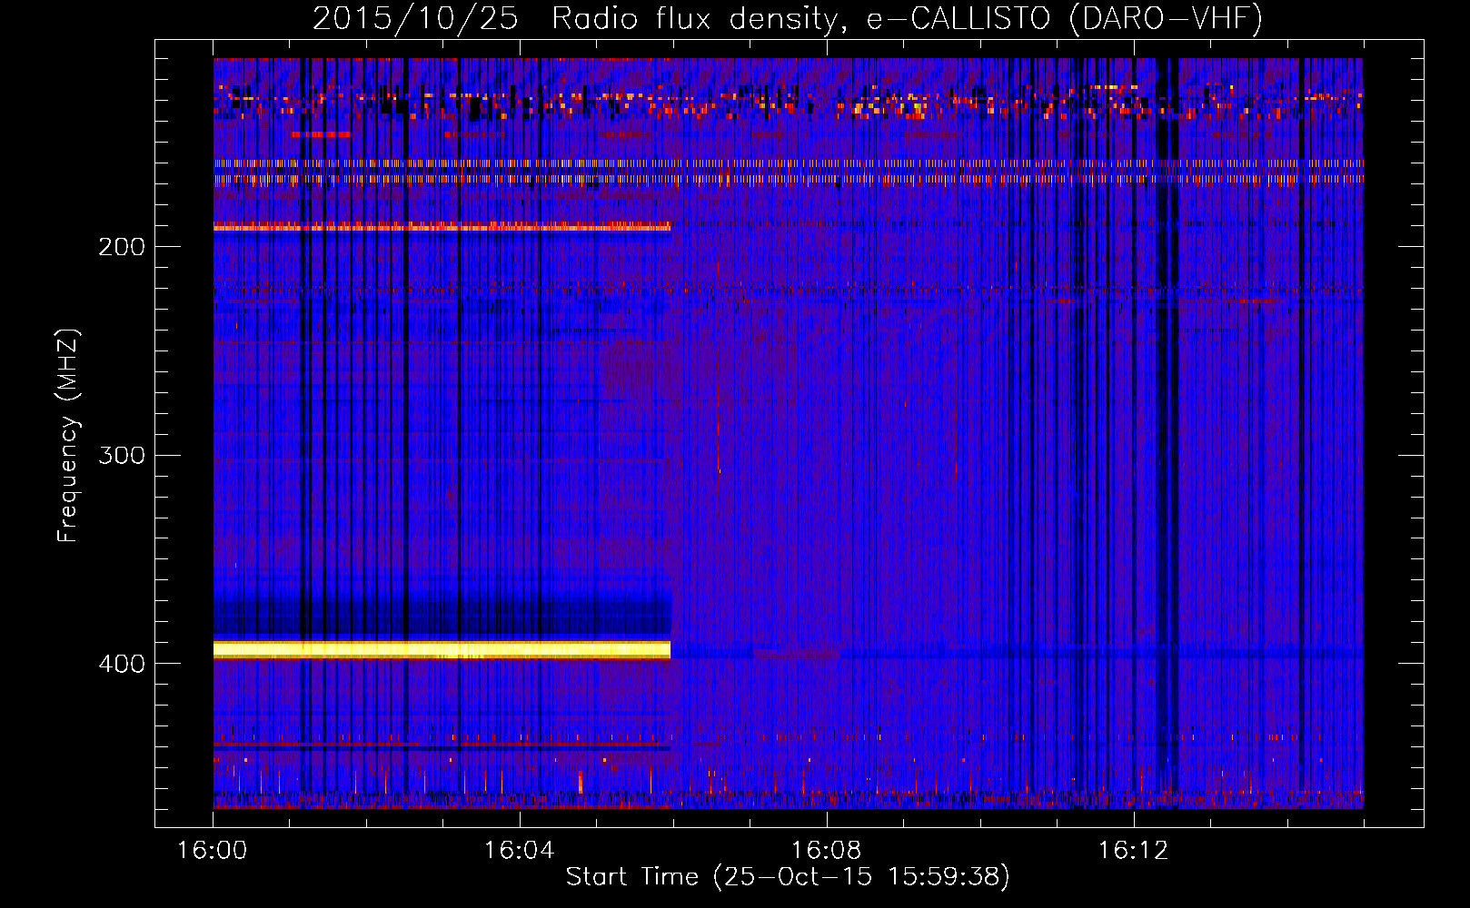The image size is (1470, 908).
Task: Click the 'Start Time (25-Oct-15 15:59:38)' label
Action: [x=788, y=877]
